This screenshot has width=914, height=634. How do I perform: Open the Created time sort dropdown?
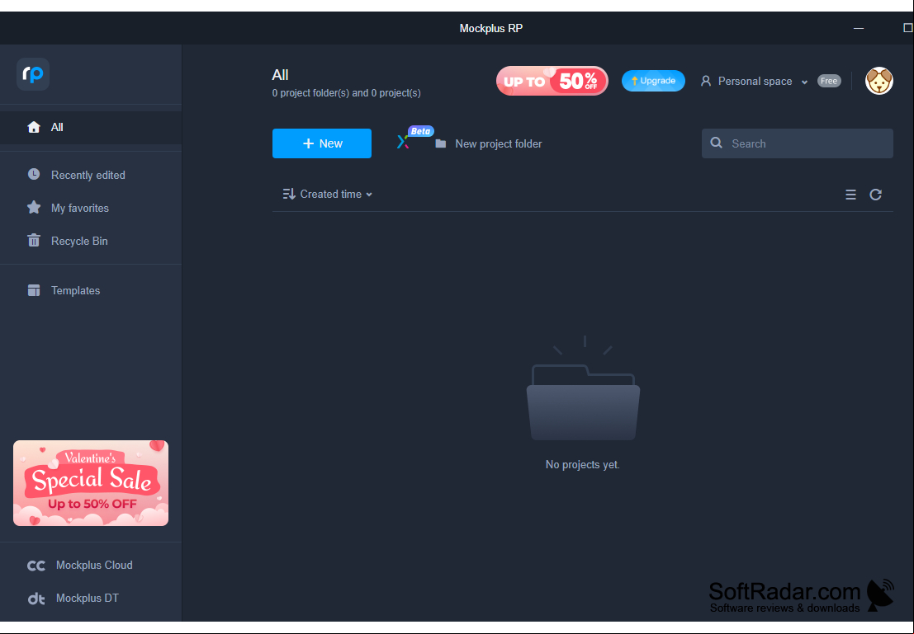pos(328,194)
